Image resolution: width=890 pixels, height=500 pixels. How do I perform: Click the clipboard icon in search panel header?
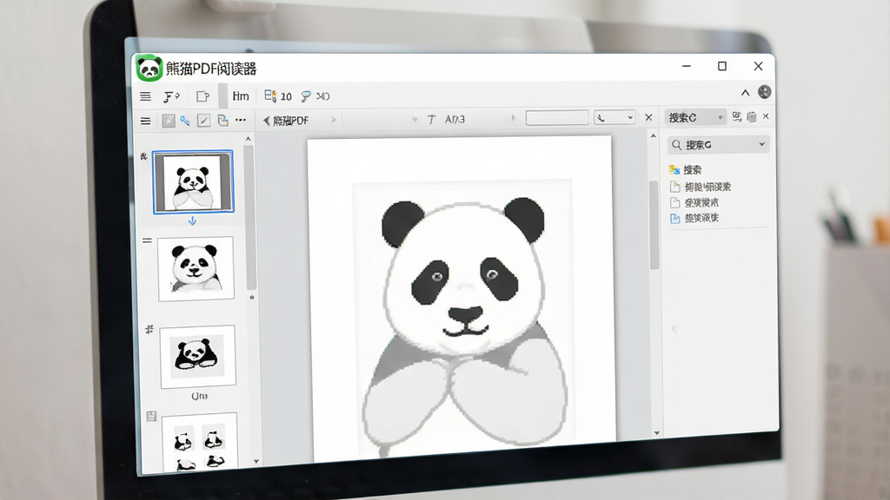752,117
